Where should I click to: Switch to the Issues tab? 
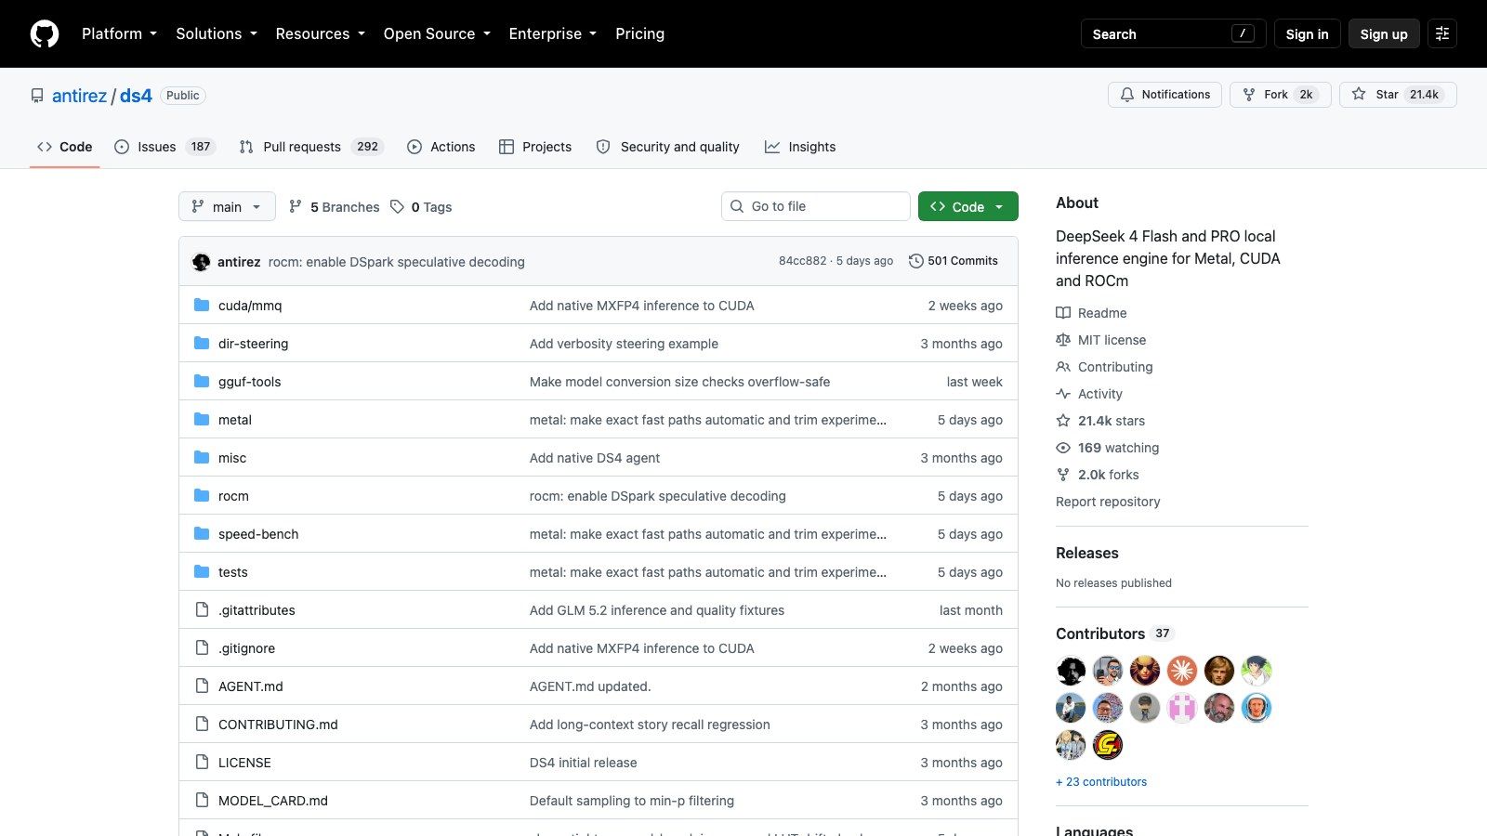164,147
